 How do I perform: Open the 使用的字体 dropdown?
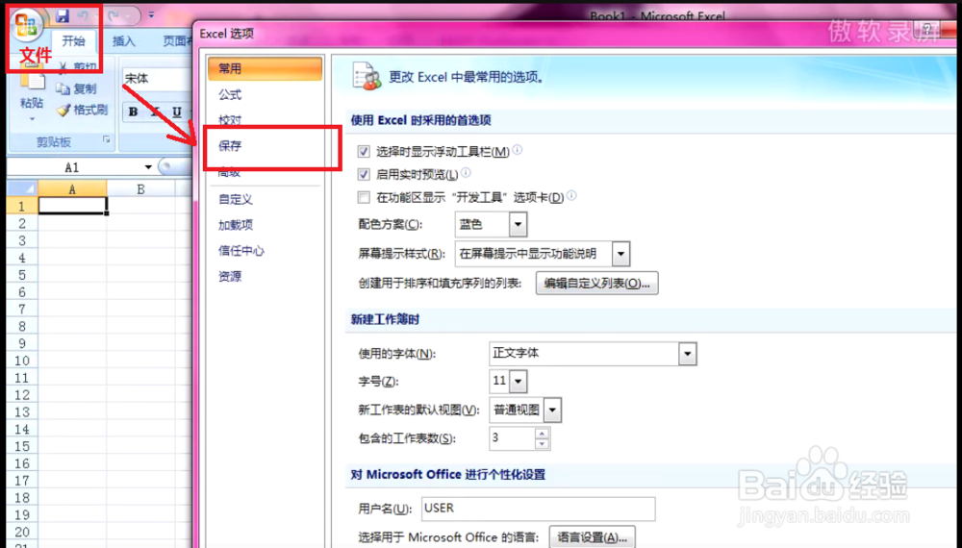(x=687, y=354)
